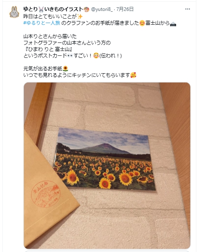Open the @yutori8_ handle link
202x252 pixels.
[x=102, y=9]
